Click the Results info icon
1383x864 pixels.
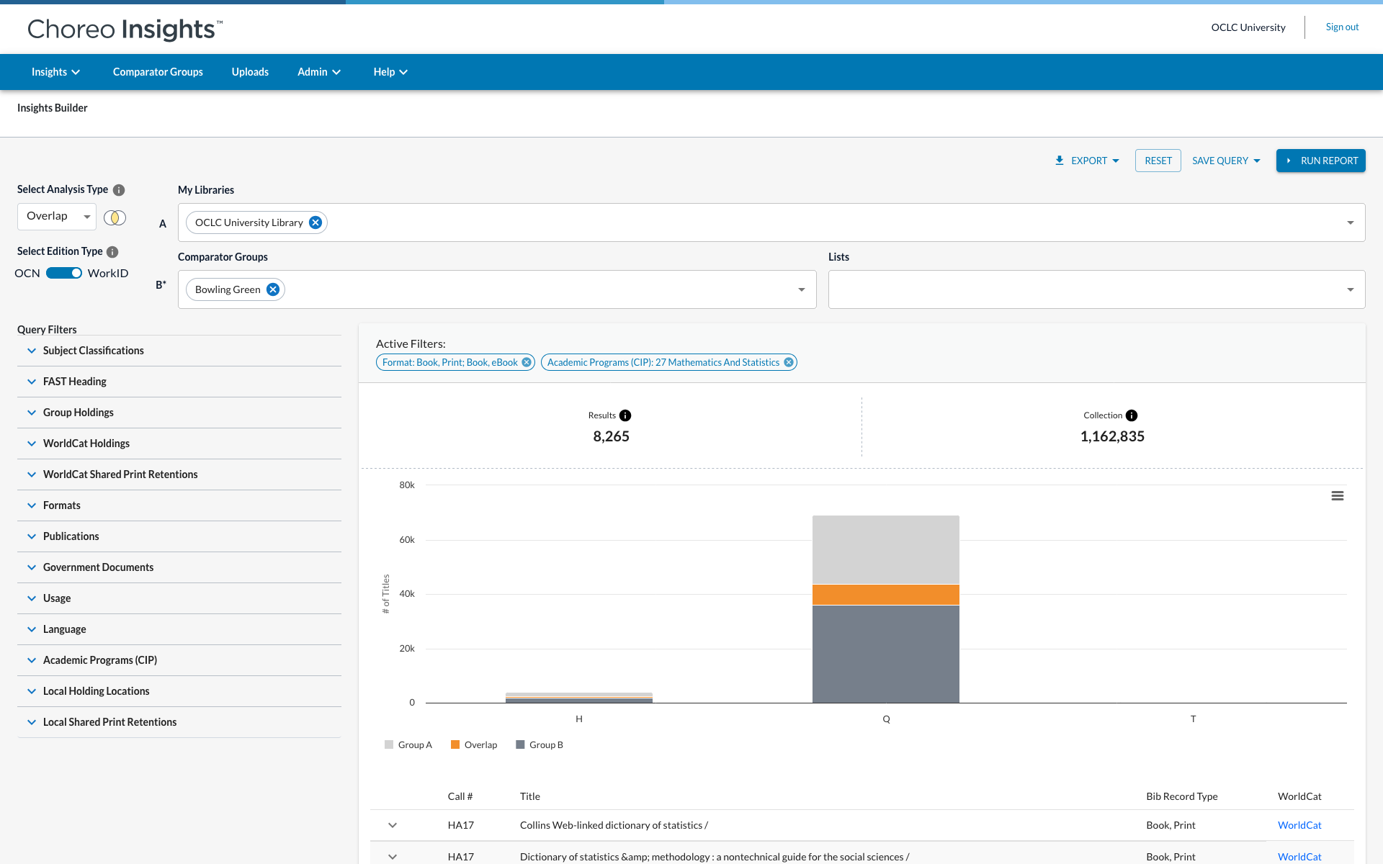pyautogui.click(x=625, y=415)
